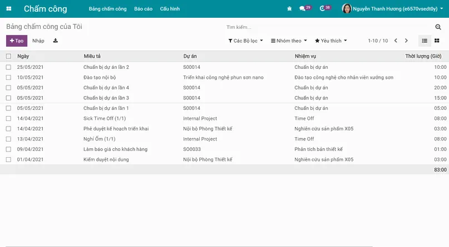Open the Nhóm theo group-by dropdown
Viewport: 449px width, 247px height.
(289, 41)
